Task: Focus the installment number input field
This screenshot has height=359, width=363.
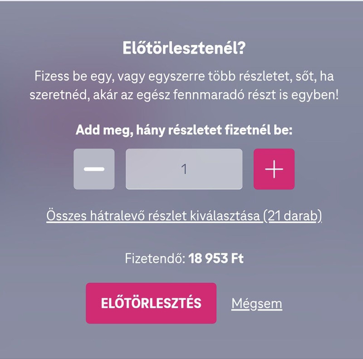Action: tap(184, 169)
